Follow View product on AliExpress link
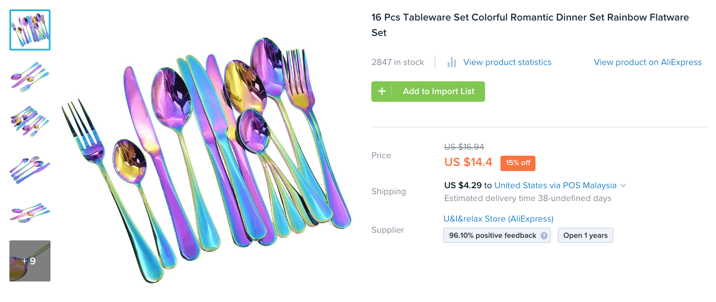 648,62
